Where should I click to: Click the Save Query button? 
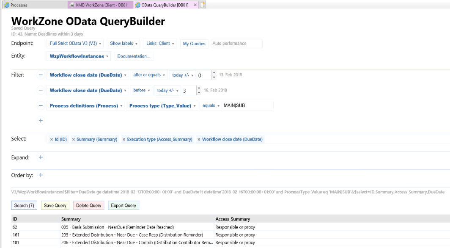[x=55, y=206]
